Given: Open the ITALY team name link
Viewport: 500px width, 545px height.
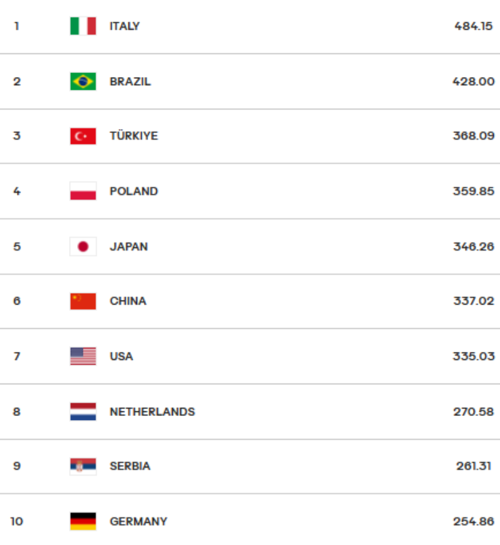Looking at the screenshot, I should click(x=125, y=26).
